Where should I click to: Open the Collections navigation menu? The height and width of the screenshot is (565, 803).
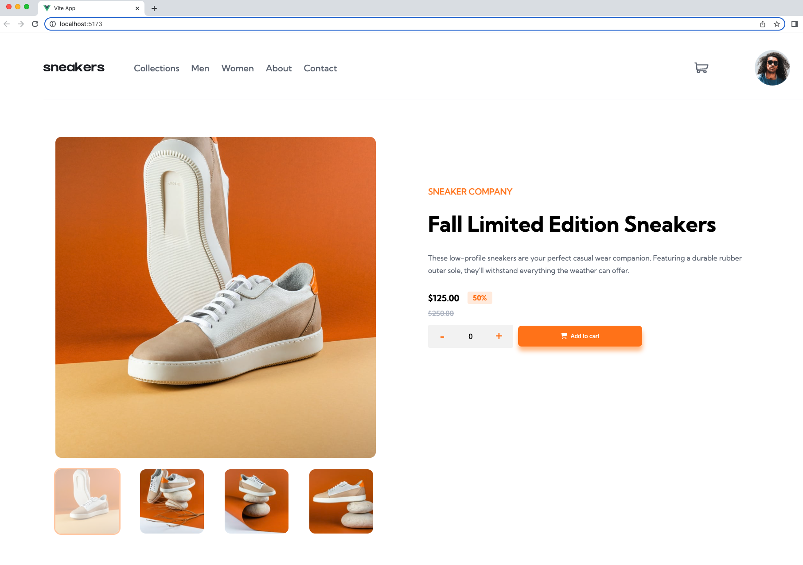156,68
